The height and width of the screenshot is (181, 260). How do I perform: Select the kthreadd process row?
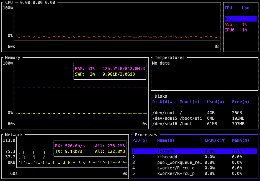[194, 157]
